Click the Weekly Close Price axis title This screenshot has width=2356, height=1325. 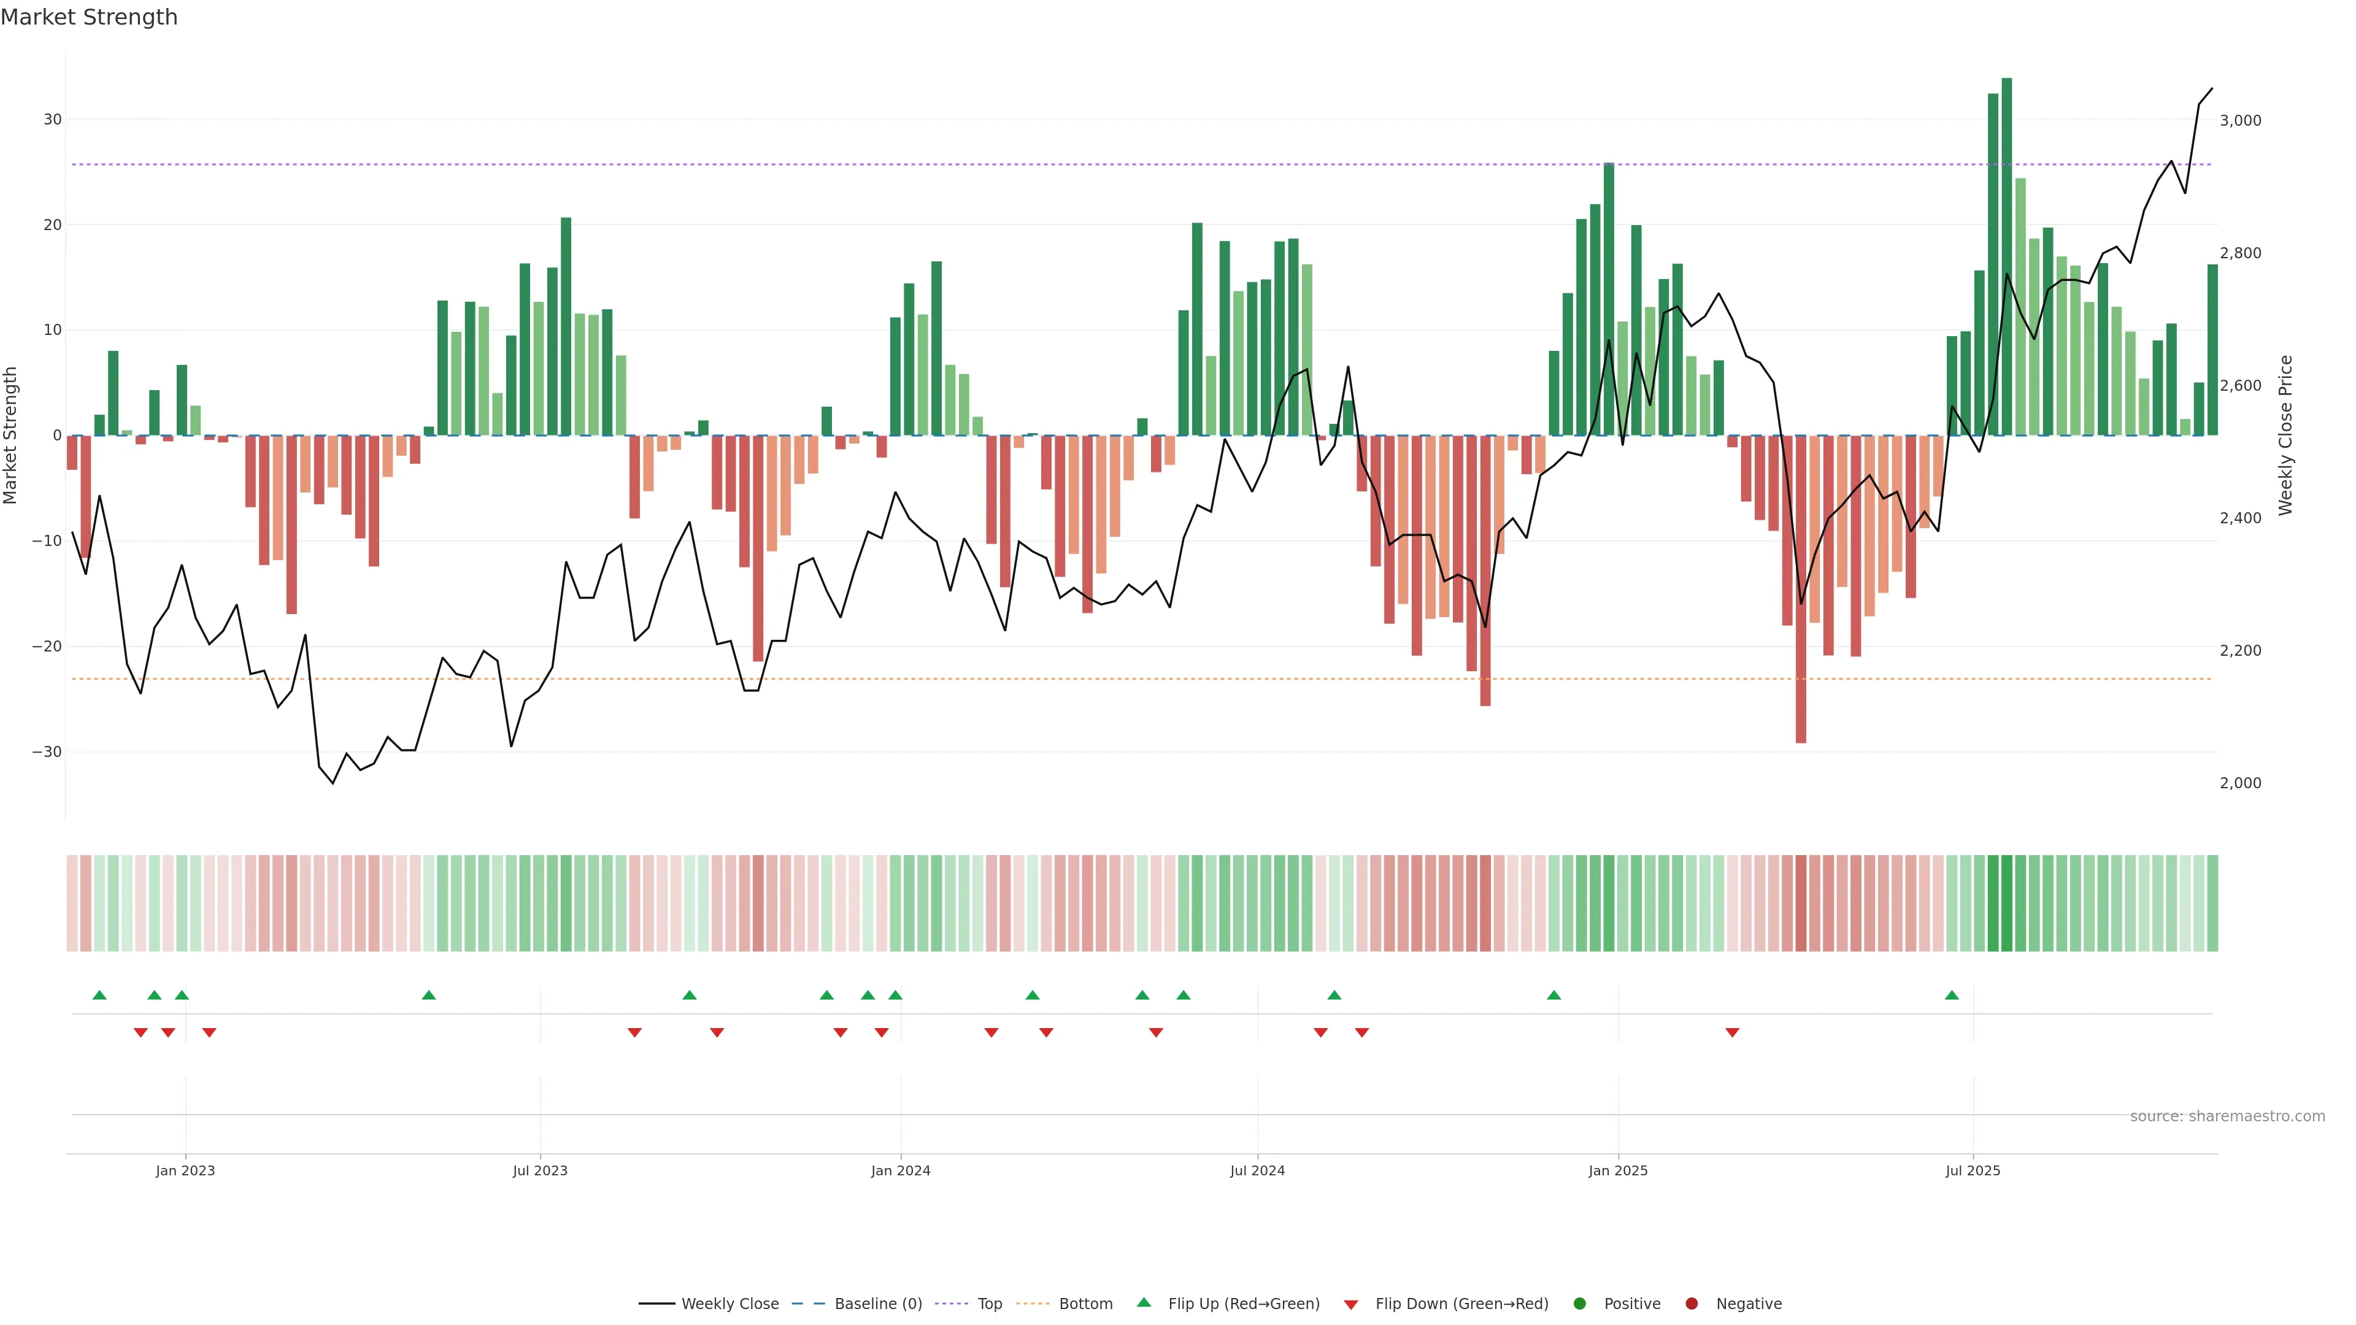pyautogui.click(x=2285, y=436)
